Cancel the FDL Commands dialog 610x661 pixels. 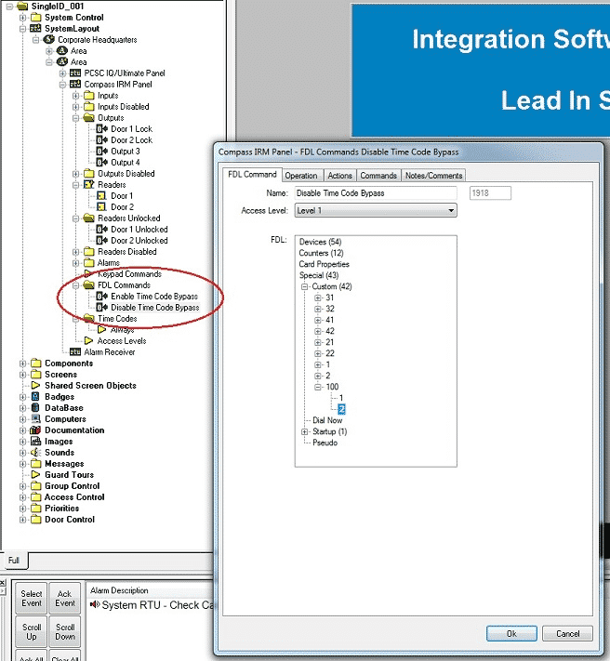coord(567,634)
